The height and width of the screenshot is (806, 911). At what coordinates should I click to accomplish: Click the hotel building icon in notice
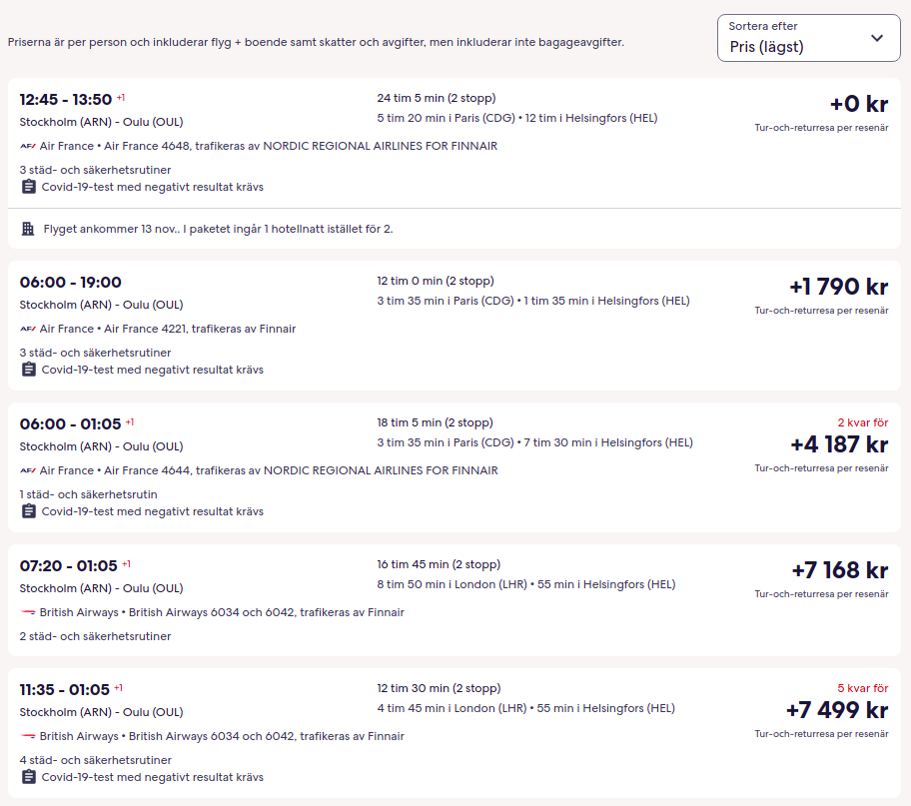(29, 229)
